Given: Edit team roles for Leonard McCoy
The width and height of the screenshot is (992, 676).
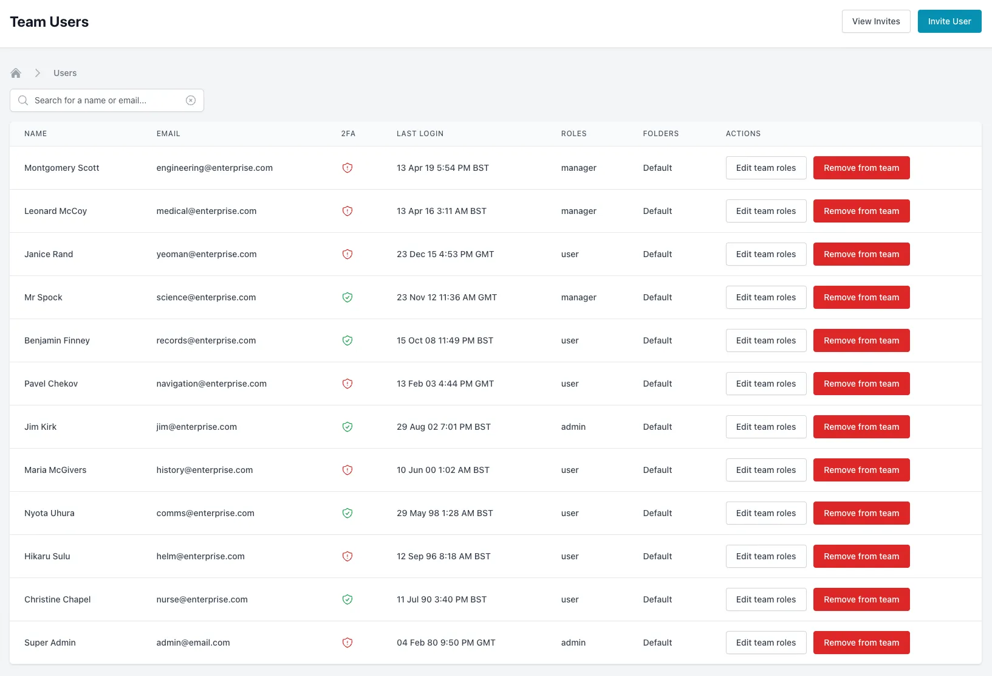Looking at the screenshot, I should (765, 211).
